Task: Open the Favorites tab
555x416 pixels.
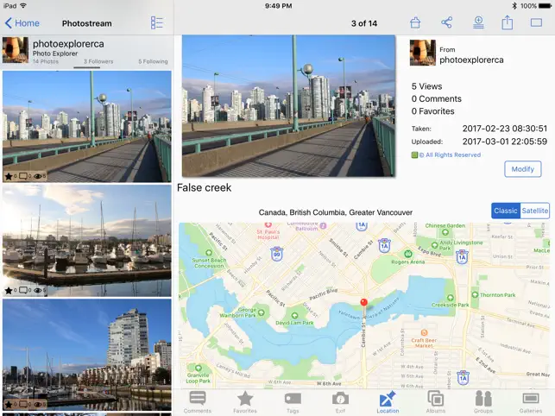Action: click(x=245, y=402)
